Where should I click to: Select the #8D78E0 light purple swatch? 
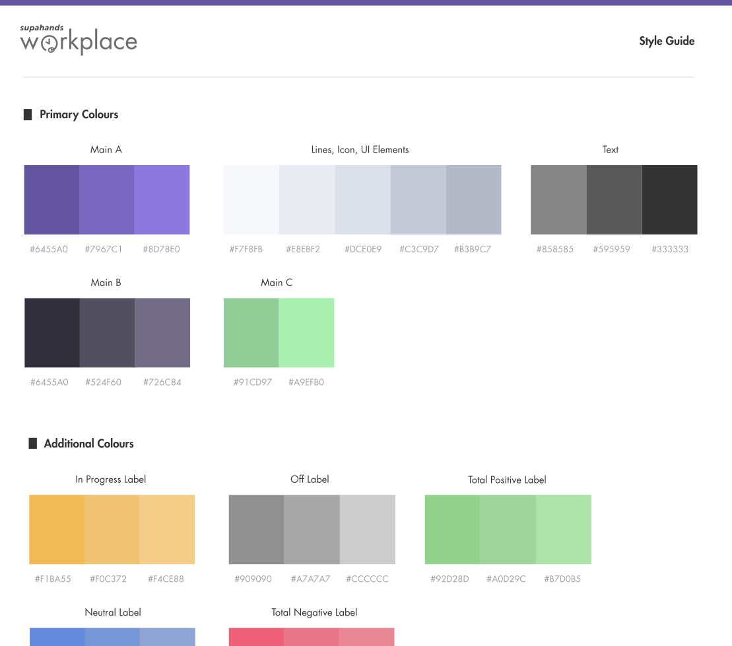click(x=162, y=199)
